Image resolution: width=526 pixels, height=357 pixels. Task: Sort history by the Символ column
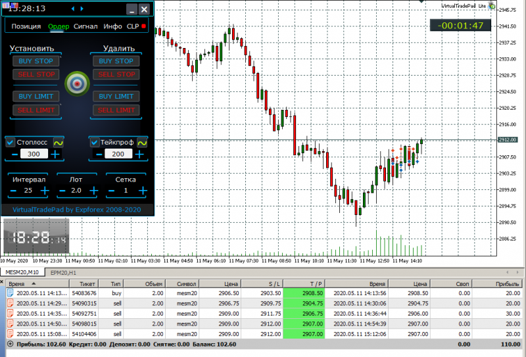pos(182,284)
